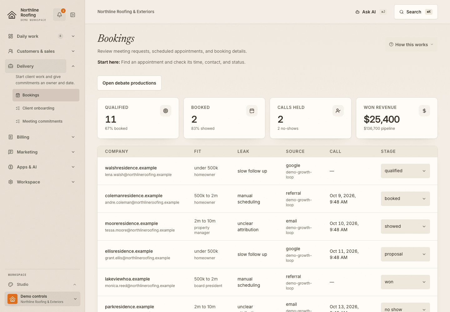Viewport: 450px width, 312px height.
Task: Expand the Daily work section chevron
Action: tap(73, 36)
